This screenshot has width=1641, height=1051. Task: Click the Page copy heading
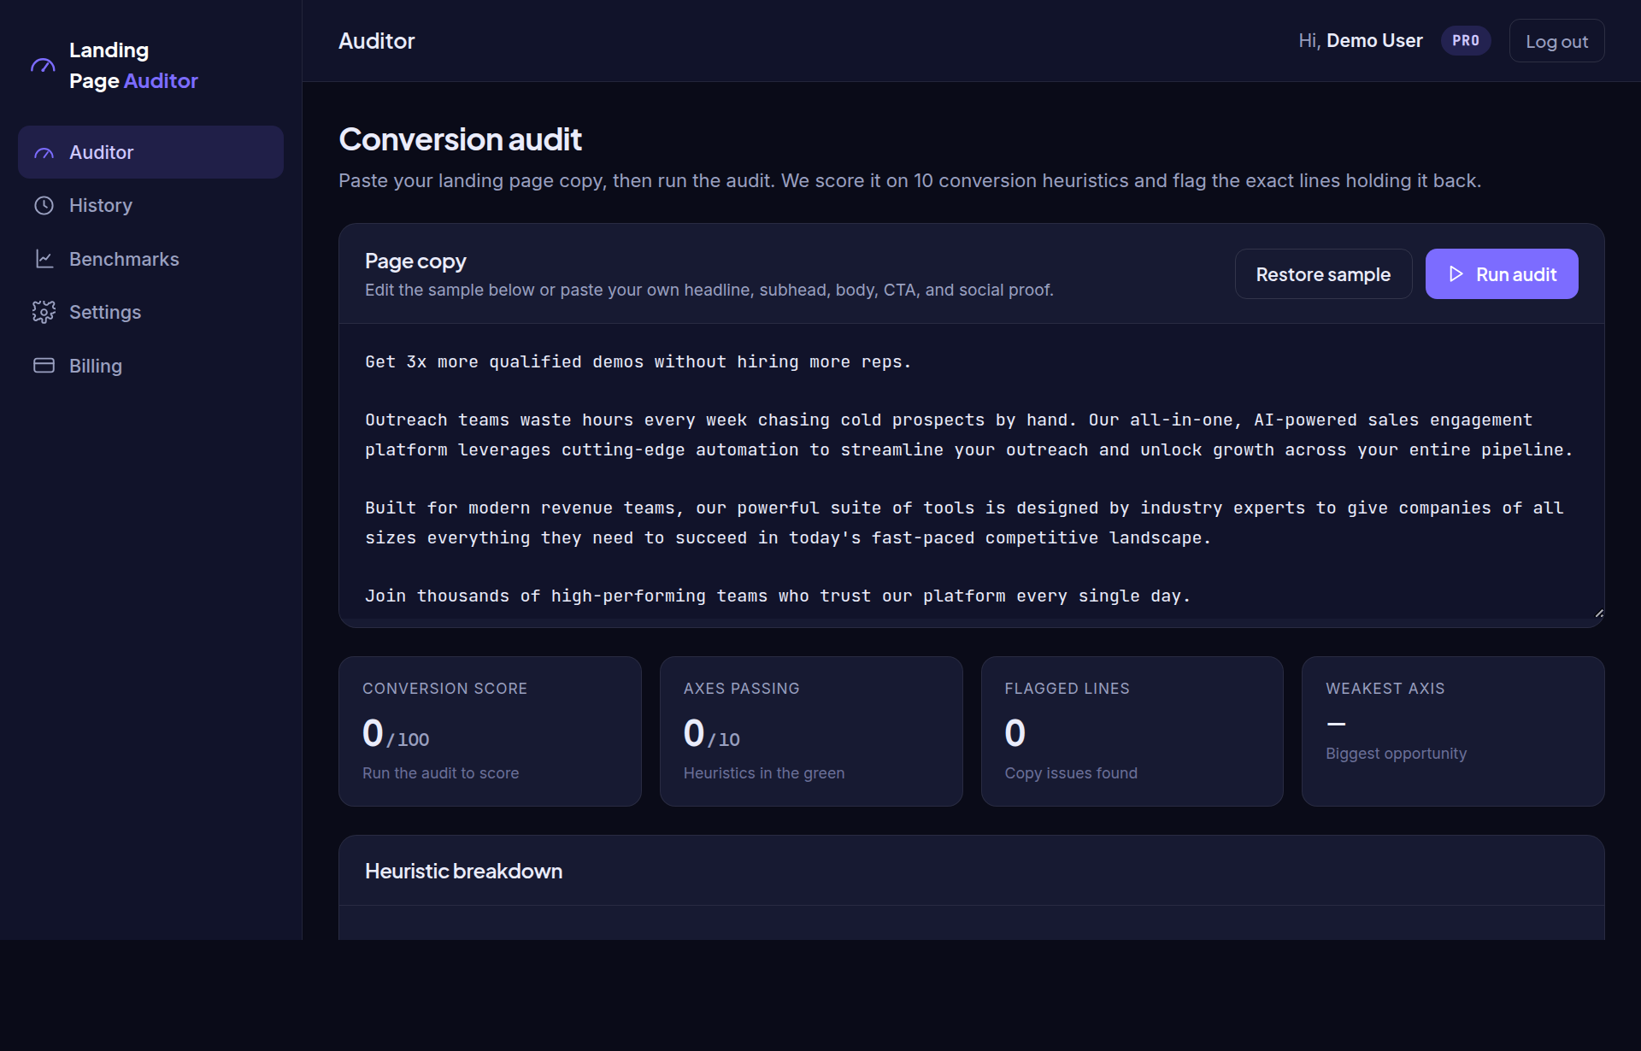click(415, 261)
